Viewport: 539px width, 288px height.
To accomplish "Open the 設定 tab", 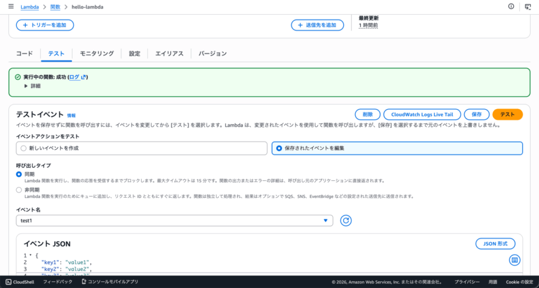I will coord(135,54).
